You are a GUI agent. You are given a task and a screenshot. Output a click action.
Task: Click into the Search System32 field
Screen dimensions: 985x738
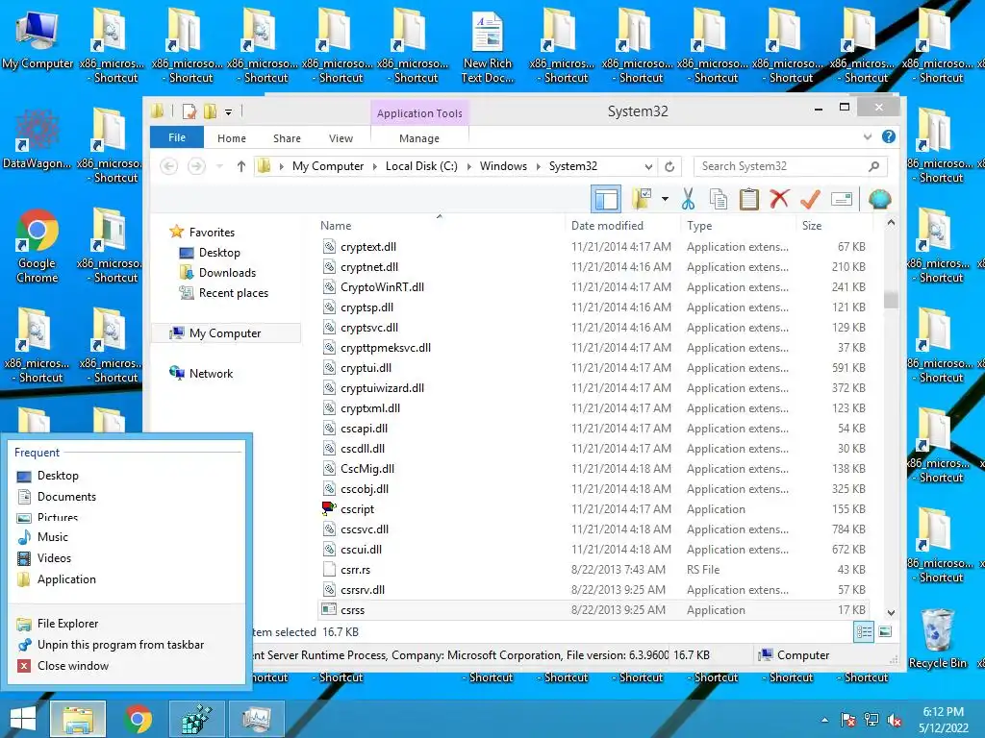[x=791, y=166]
